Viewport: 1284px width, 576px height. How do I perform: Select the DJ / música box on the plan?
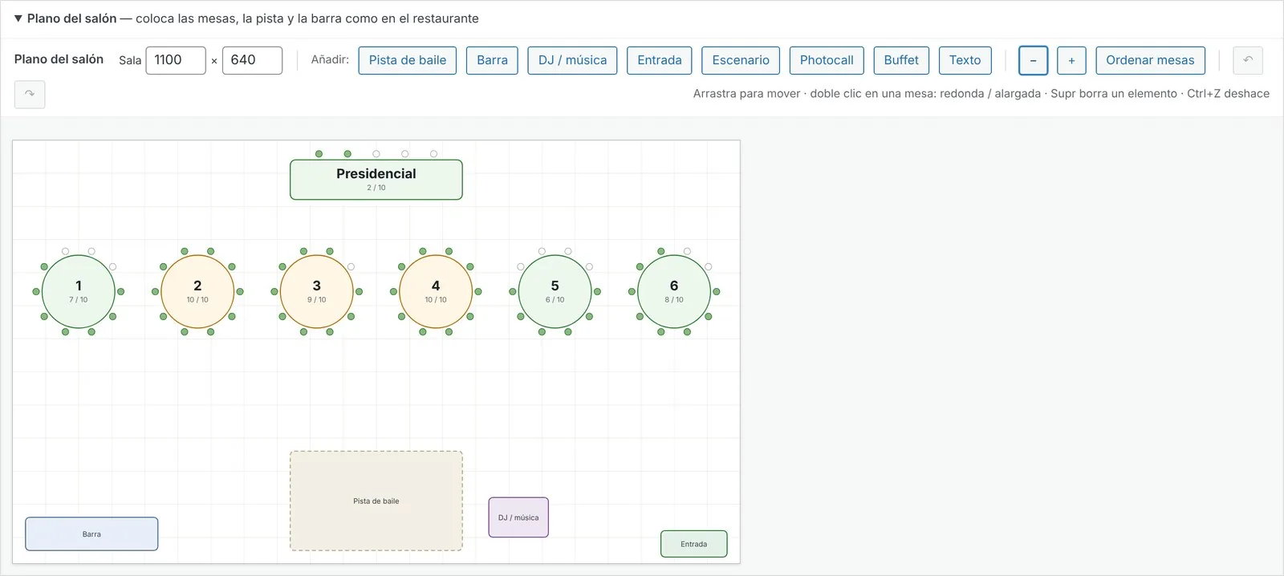tap(518, 517)
